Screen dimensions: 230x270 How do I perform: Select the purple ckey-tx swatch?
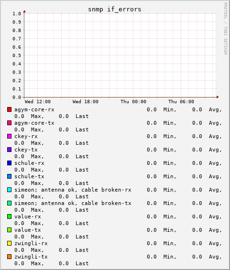(x=9, y=150)
